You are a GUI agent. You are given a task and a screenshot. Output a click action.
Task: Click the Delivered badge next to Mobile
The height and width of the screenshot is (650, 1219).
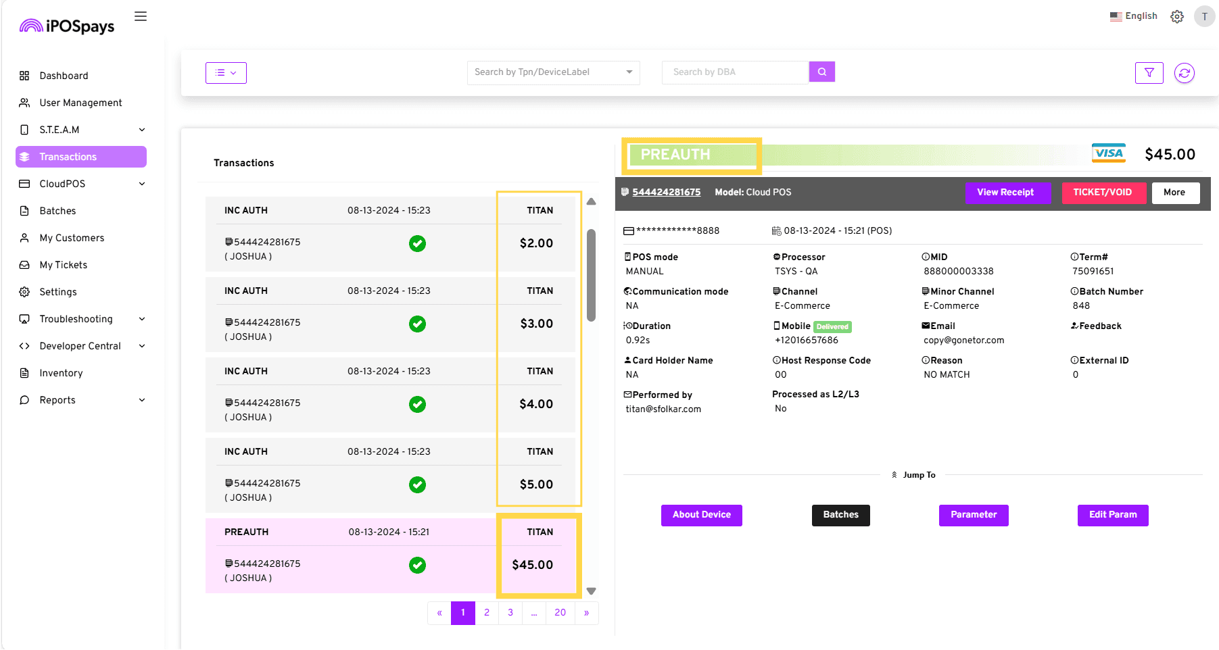coord(832,326)
